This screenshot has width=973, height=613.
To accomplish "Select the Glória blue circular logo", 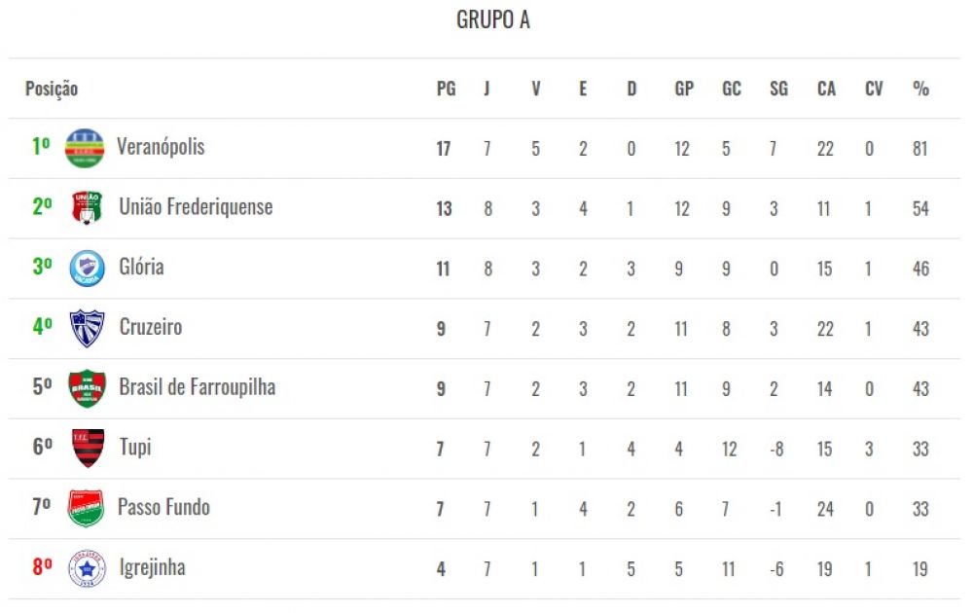I will (87, 268).
